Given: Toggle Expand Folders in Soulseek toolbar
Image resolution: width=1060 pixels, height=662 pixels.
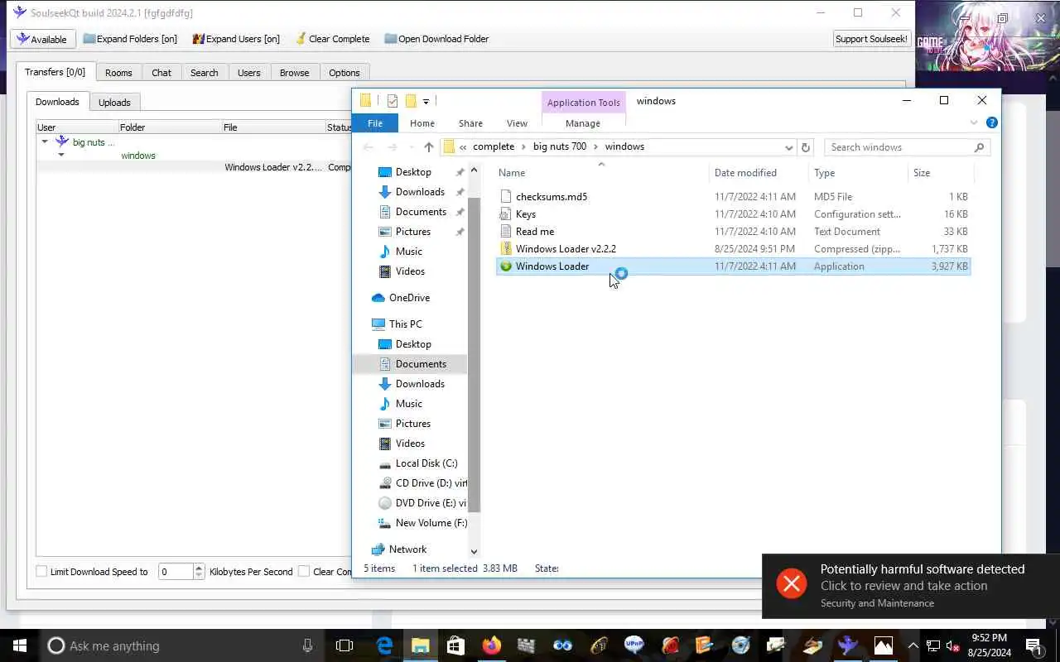Looking at the screenshot, I should coord(130,39).
